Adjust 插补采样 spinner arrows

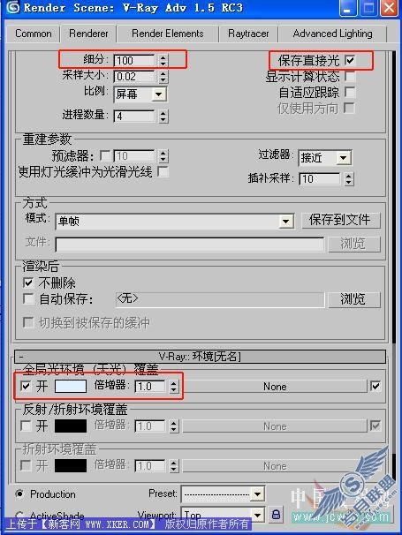(x=348, y=179)
